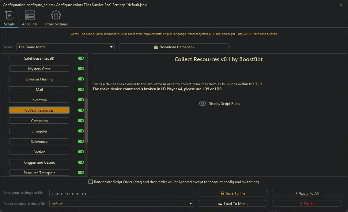Select the Inventory script
Image resolution: width=348 pixels, height=212 pixels.
click(39, 100)
